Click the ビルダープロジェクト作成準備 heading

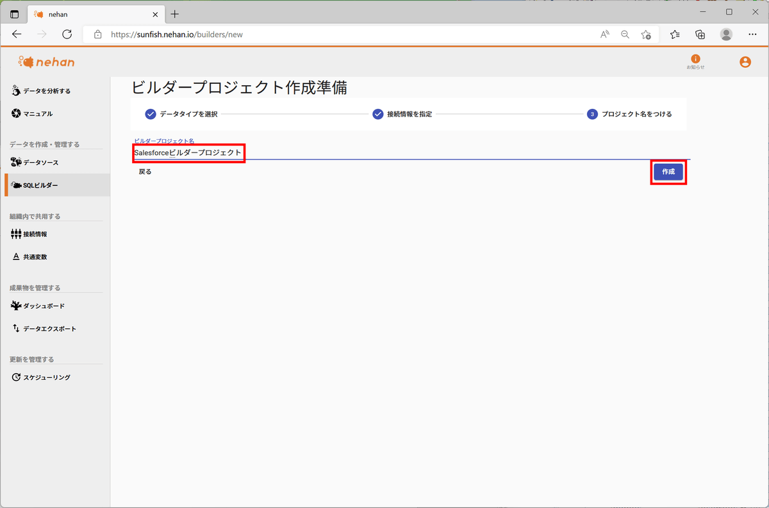[239, 88]
